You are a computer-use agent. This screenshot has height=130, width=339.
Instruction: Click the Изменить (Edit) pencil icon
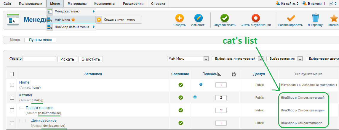tap(199, 18)
